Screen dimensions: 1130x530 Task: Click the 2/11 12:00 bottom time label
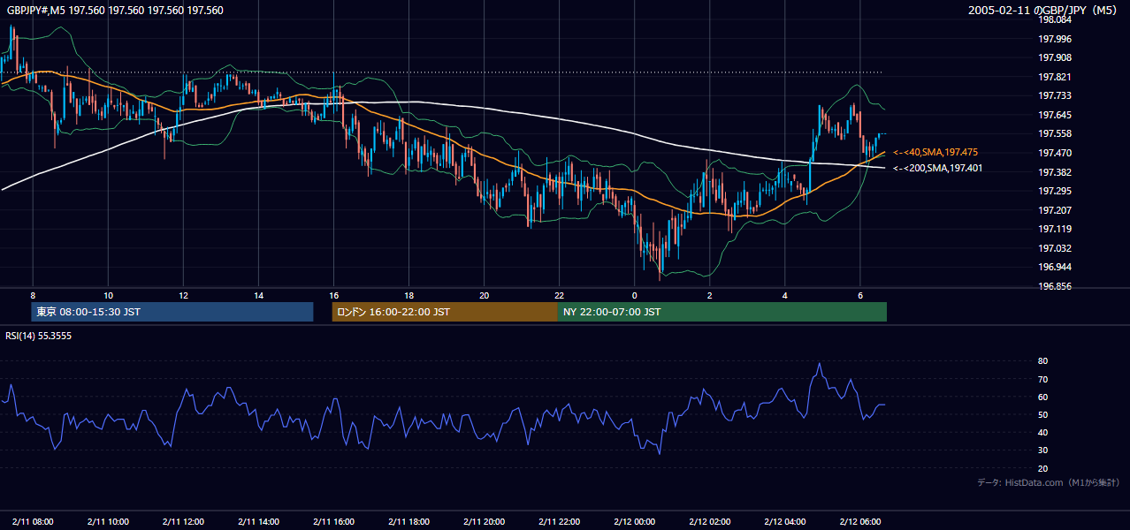(183, 522)
